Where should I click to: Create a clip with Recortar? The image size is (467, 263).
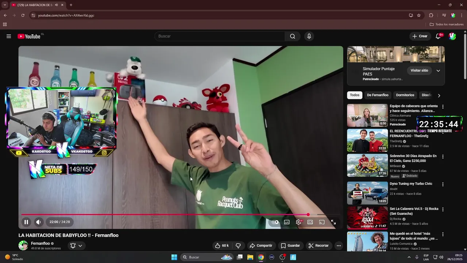319,245
